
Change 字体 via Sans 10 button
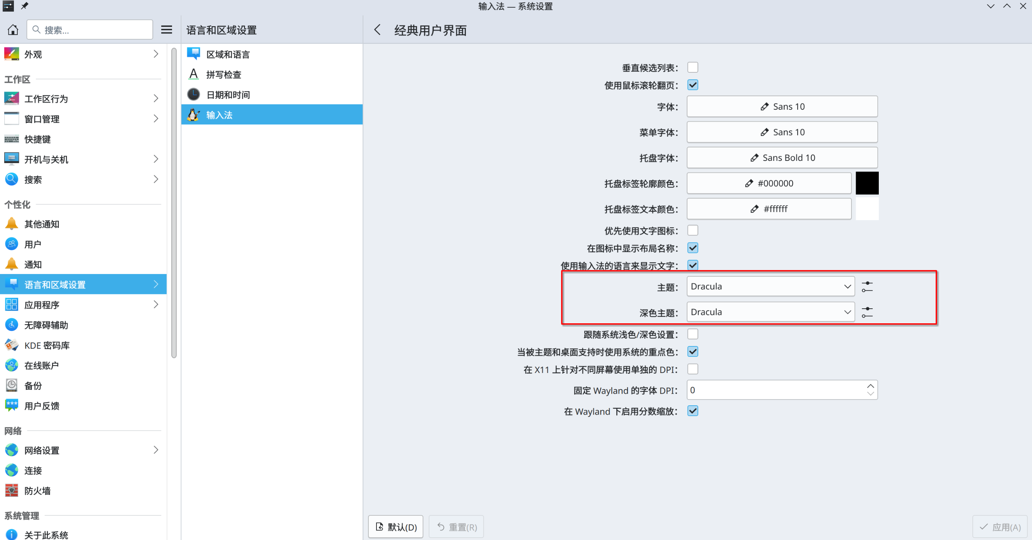pos(782,107)
